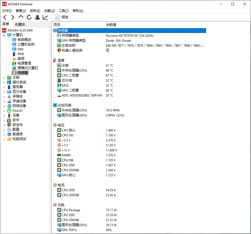Go back with the Back arrow
The height and width of the screenshot is (234, 251).
(x=5, y=17)
